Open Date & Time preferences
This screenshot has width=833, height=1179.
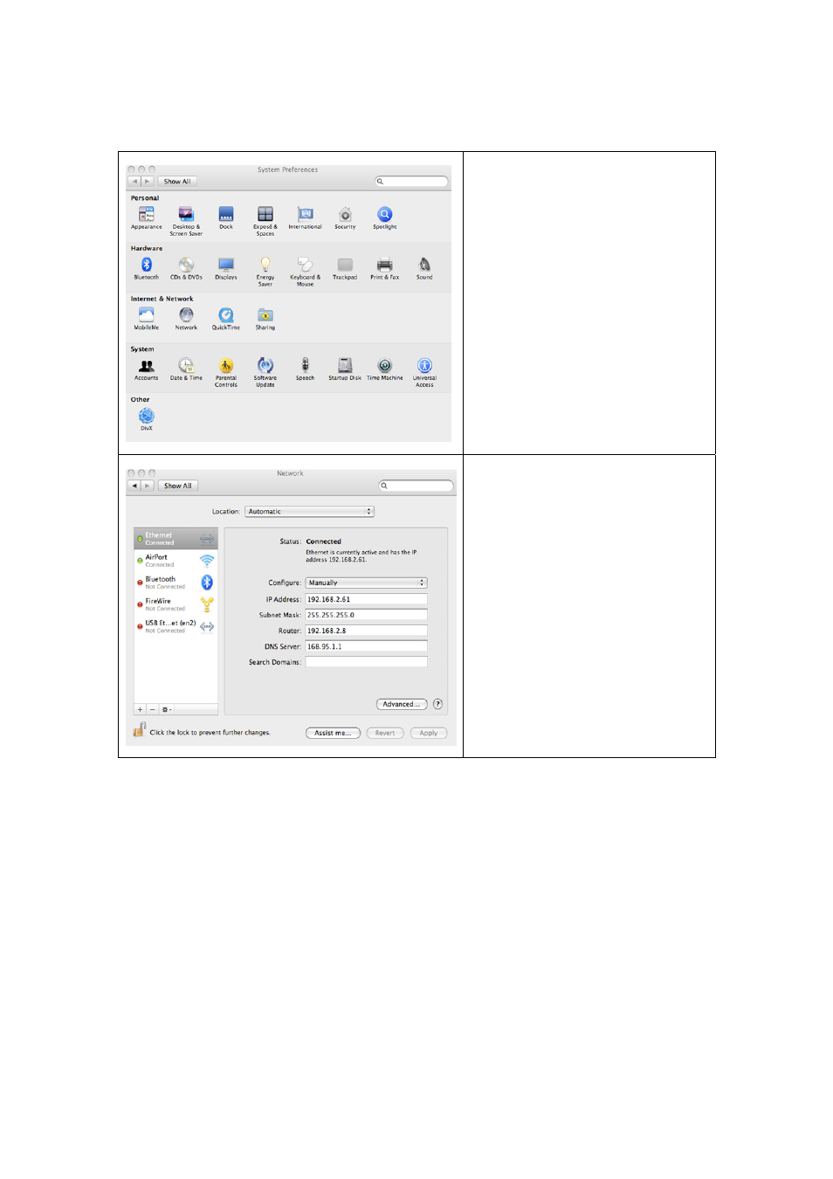point(186,366)
